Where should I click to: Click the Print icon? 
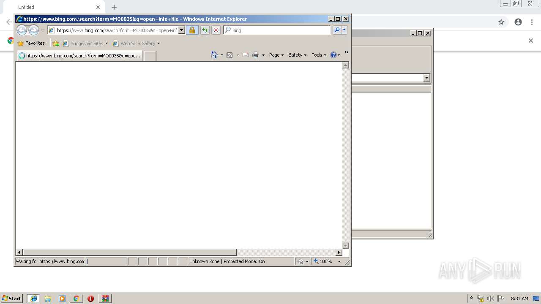pyautogui.click(x=256, y=55)
